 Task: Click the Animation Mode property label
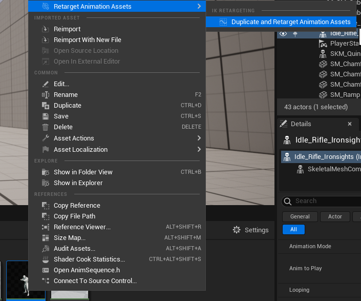click(x=310, y=246)
